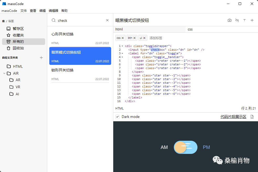Click the crossed-out eye preview icon
This screenshot has height=172, width=258.
(237, 20)
